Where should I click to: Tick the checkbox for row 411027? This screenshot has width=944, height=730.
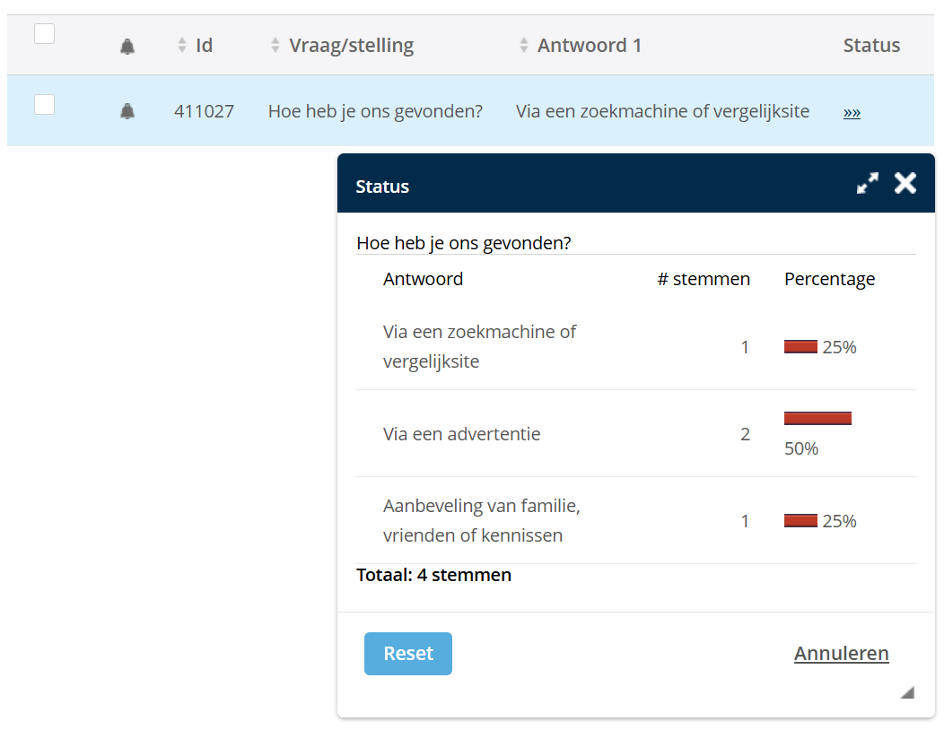(x=45, y=104)
